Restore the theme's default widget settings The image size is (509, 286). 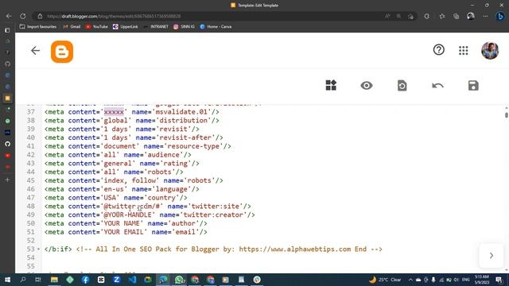(x=402, y=86)
